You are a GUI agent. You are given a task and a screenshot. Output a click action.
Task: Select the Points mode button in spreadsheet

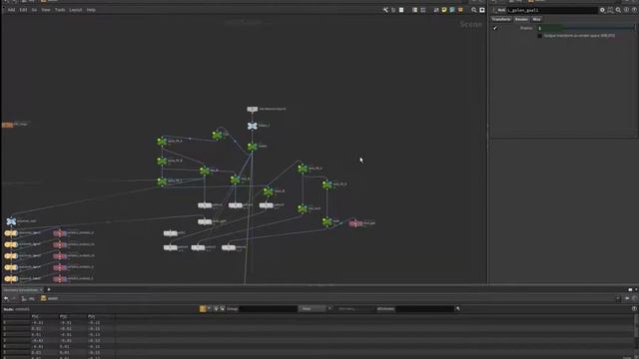click(203, 309)
